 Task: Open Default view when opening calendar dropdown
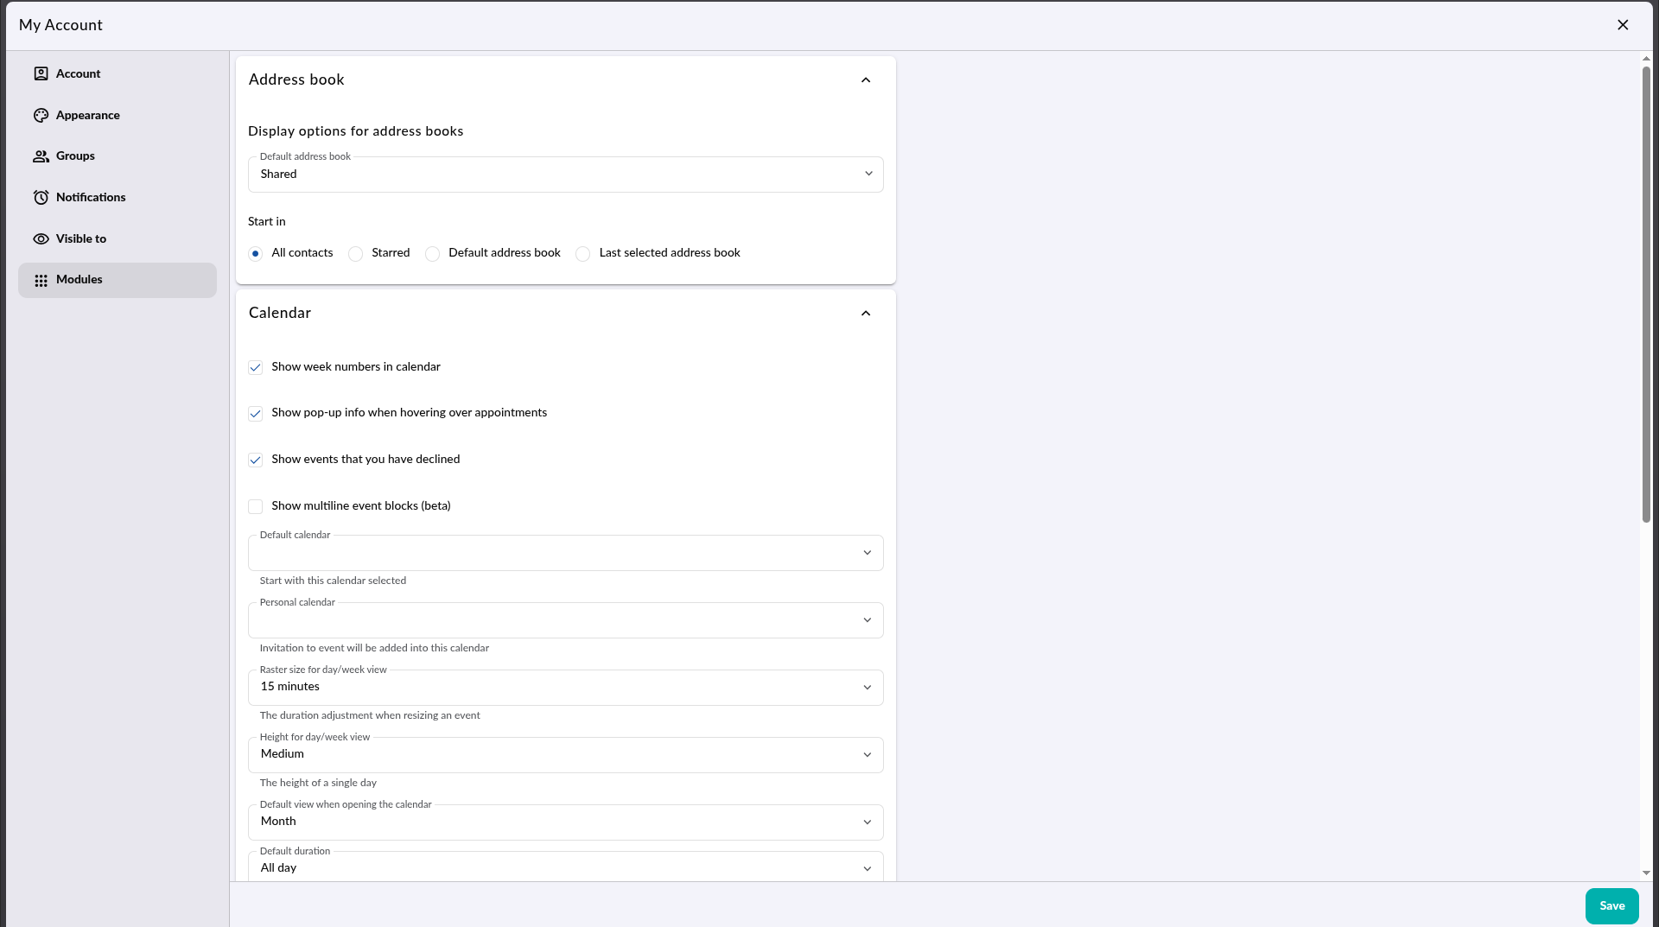566,822
